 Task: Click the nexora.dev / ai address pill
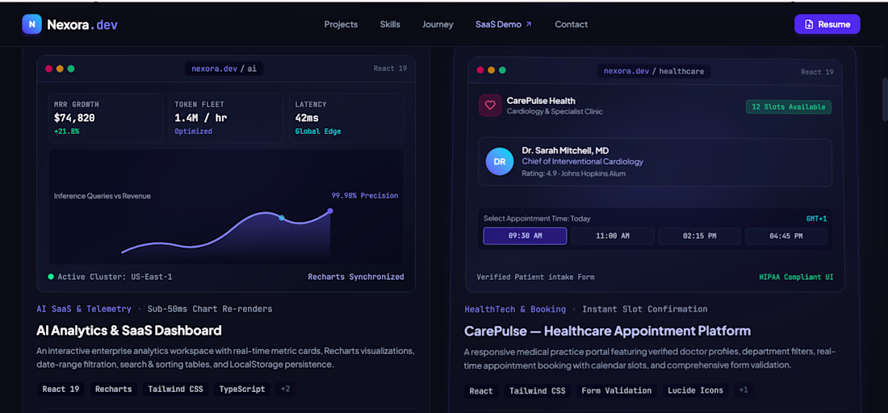pyautogui.click(x=224, y=69)
